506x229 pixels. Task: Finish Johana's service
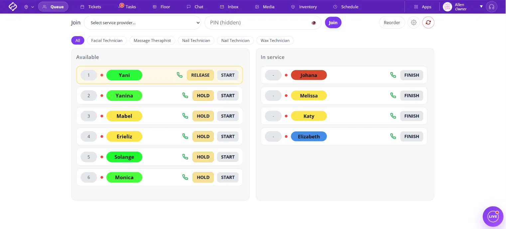point(412,75)
